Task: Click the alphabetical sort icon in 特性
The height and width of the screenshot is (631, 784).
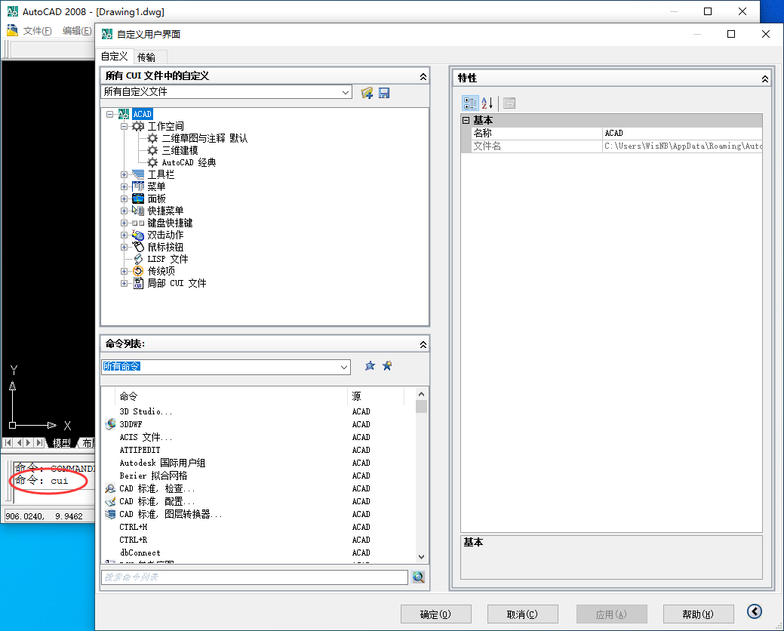Action: [487, 103]
